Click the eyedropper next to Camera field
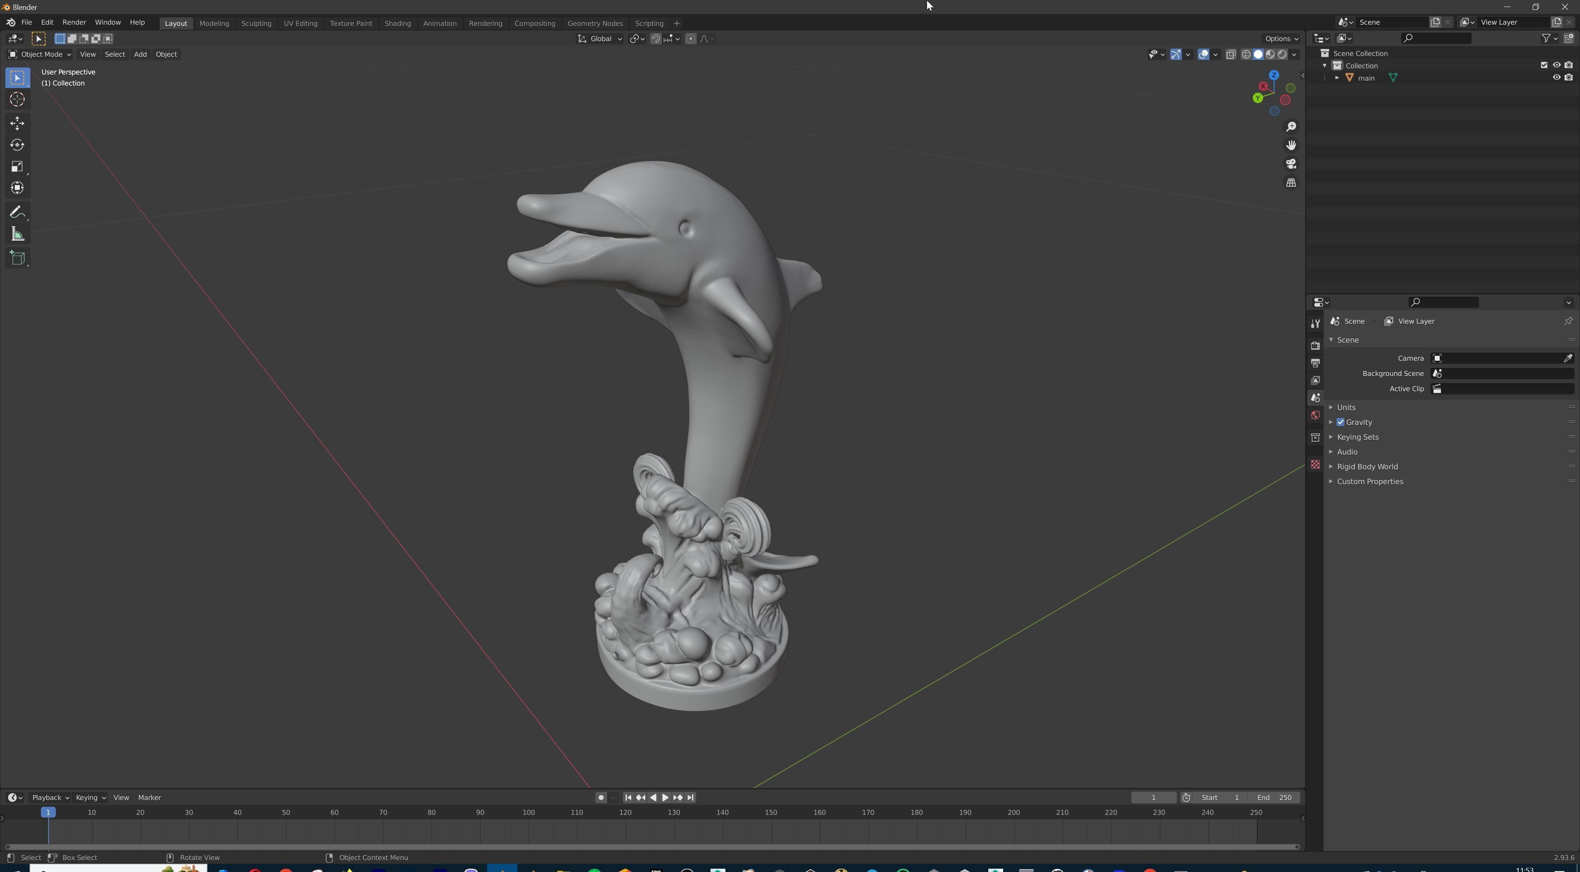1580x872 pixels. [x=1568, y=358]
